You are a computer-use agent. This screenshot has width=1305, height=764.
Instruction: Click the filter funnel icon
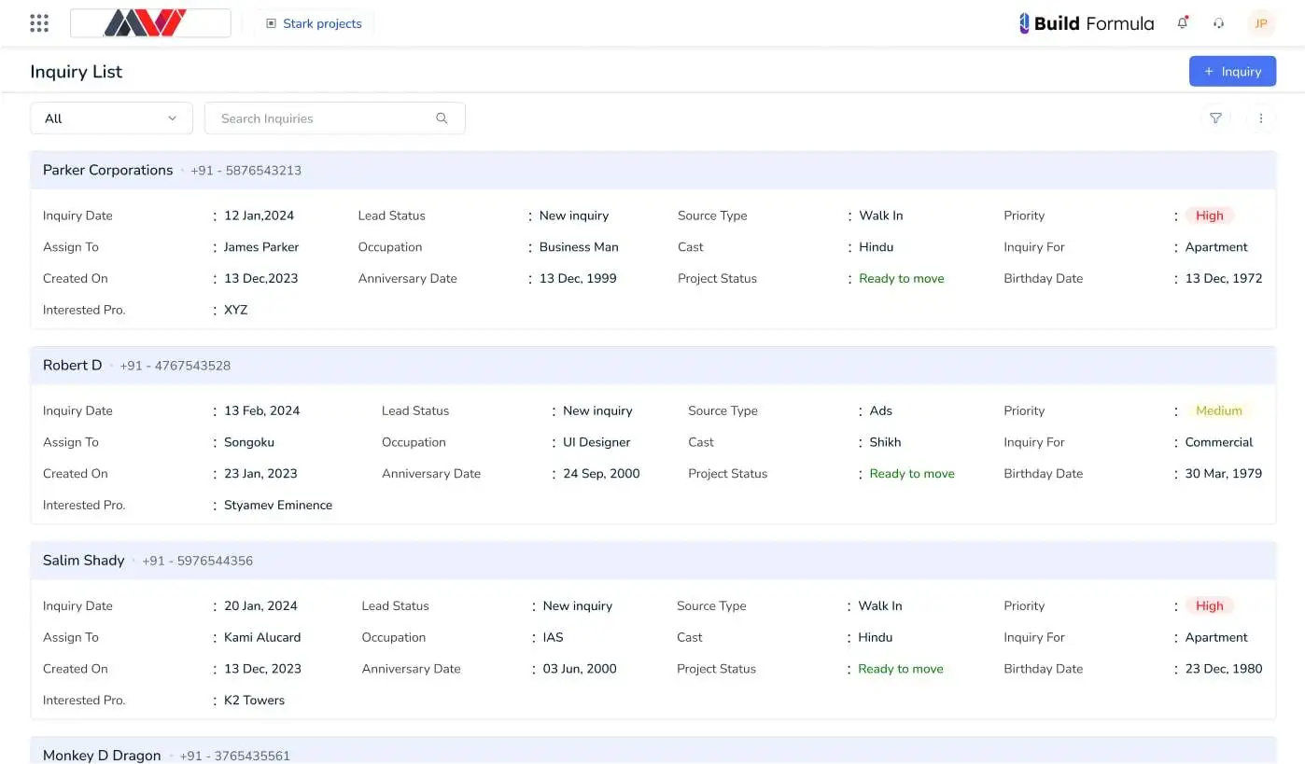pos(1215,118)
